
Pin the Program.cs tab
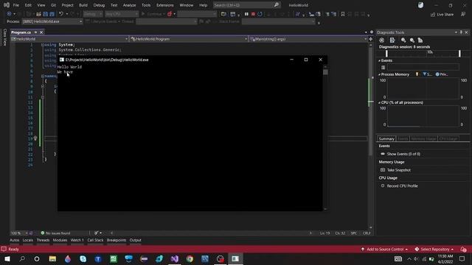35,32
